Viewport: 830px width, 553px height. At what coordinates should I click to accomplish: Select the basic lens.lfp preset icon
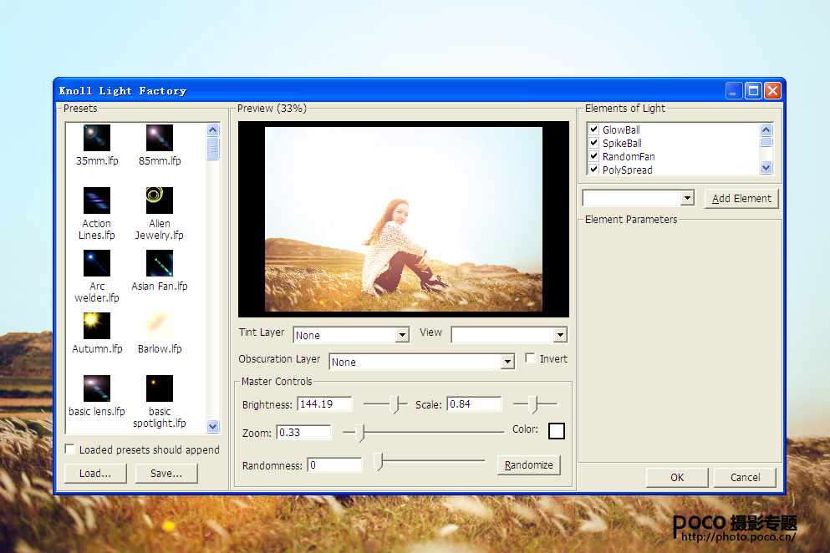click(97, 388)
